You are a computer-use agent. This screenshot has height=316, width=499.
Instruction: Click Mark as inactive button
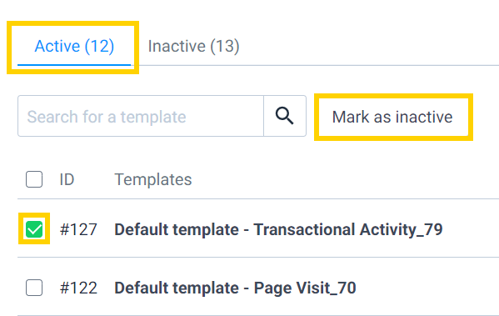[393, 117]
